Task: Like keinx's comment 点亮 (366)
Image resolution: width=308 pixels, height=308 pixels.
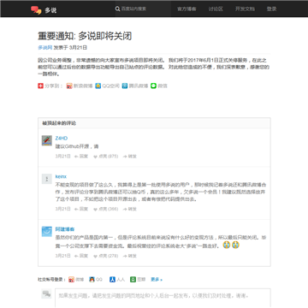Action: click(x=106, y=209)
